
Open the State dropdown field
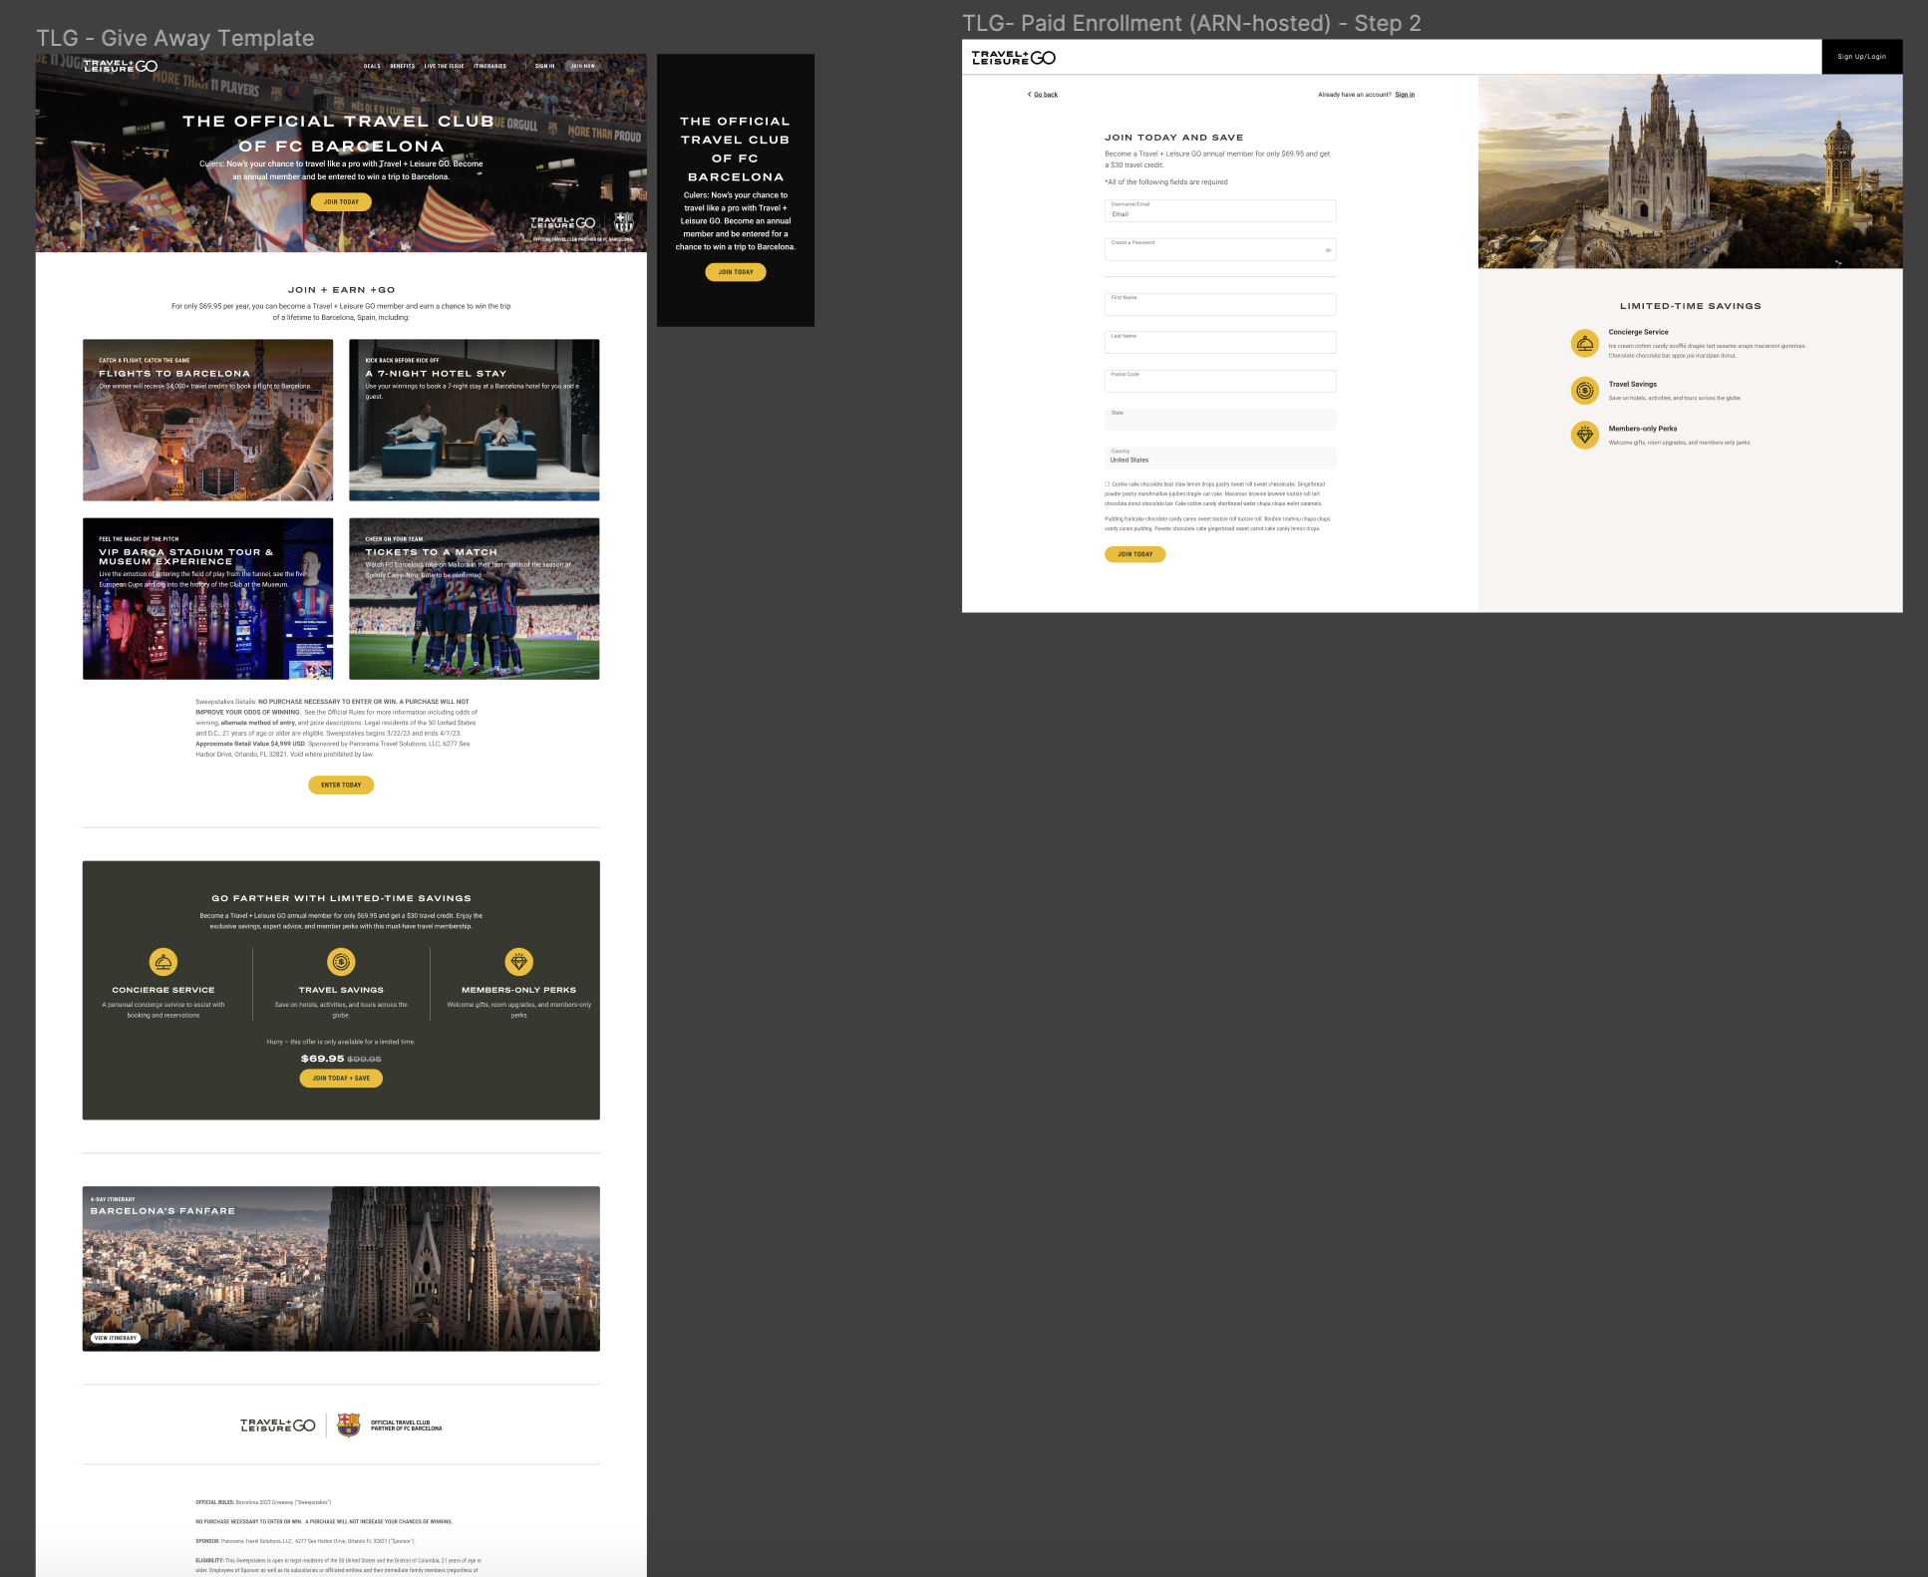[1220, 419]
